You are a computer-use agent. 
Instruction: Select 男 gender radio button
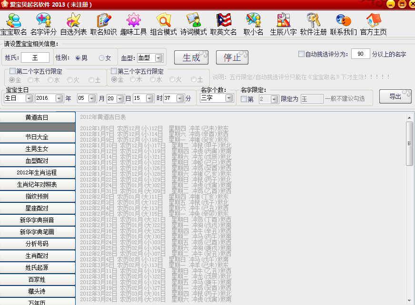point(78,58)
